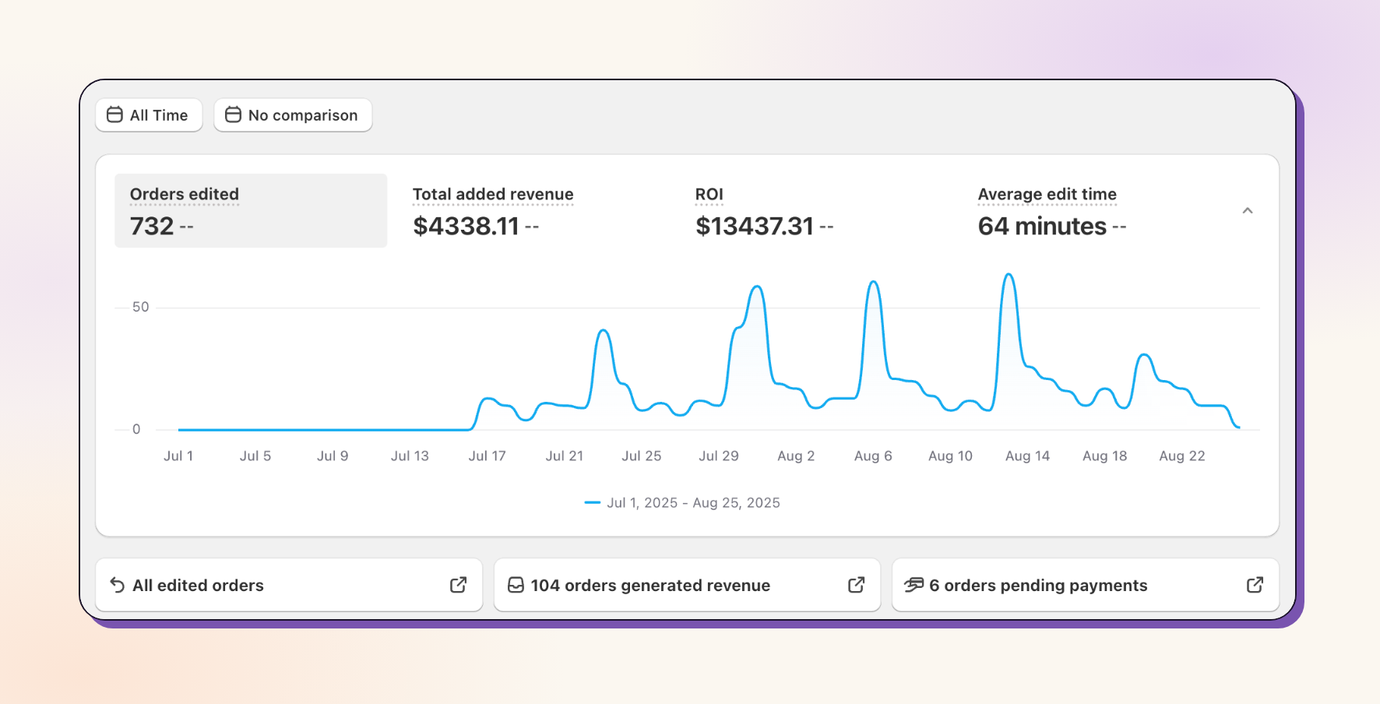Click the calendar icon in All Time button
Screen dimensions: 1380x704
[x=114, y=114]
